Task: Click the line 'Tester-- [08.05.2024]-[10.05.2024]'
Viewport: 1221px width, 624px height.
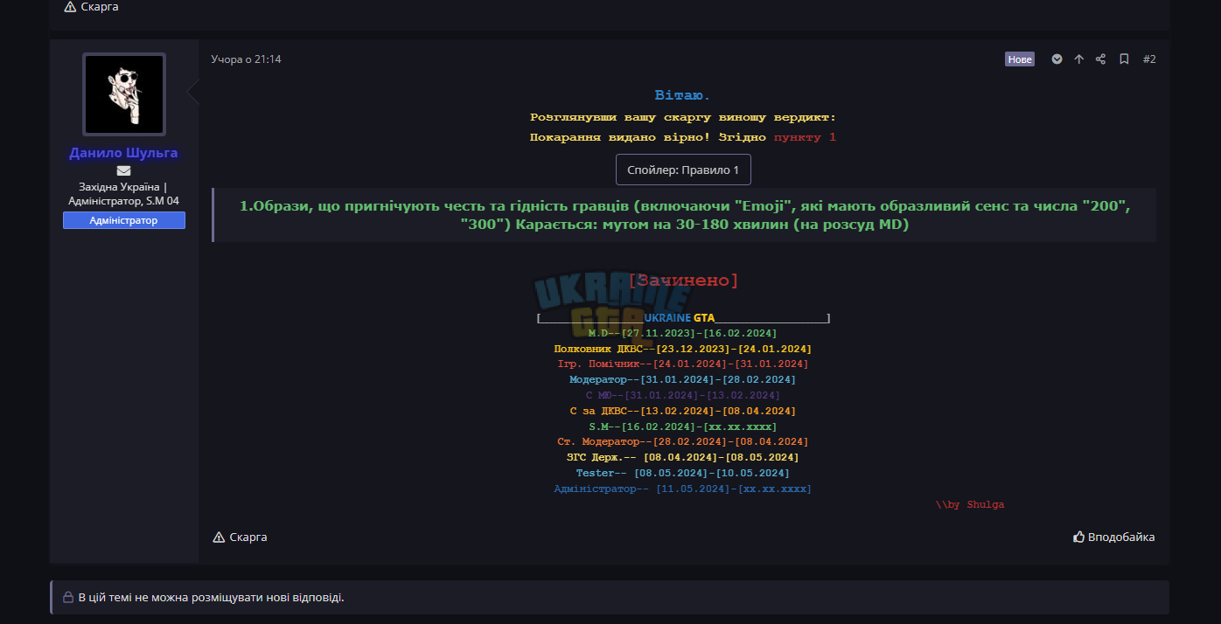Action: click(683, 473)
